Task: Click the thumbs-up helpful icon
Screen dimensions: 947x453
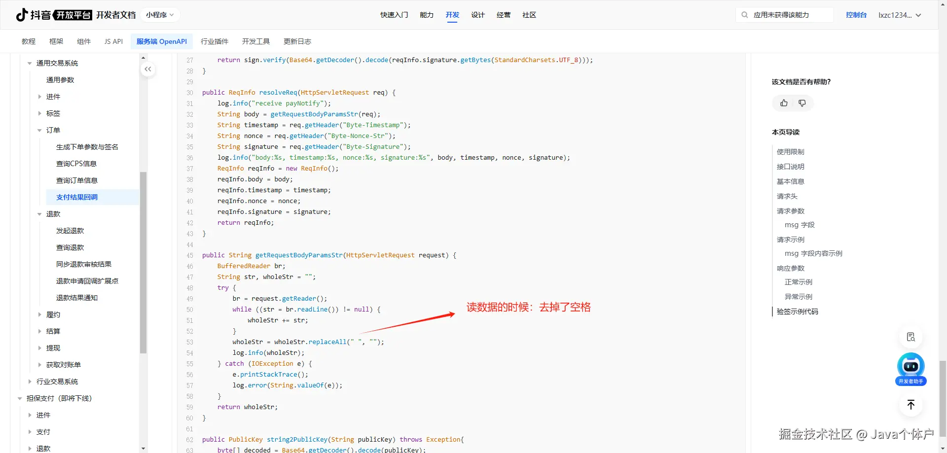Action: click(x=784, y=103)
